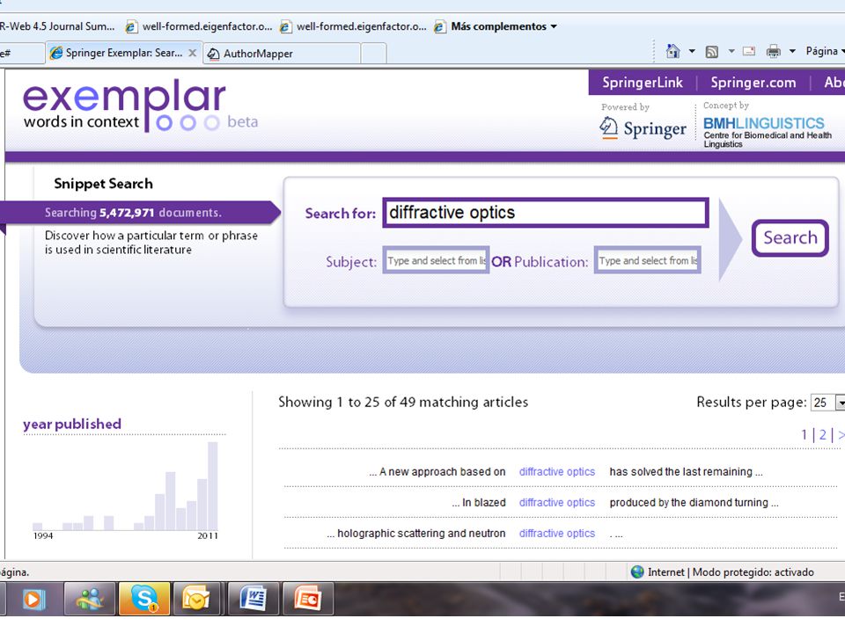Click 'produced by the diamond turning ...' snippet text
Image resolution: width=845 pixels, height=633 pixels.
[694, 503]
